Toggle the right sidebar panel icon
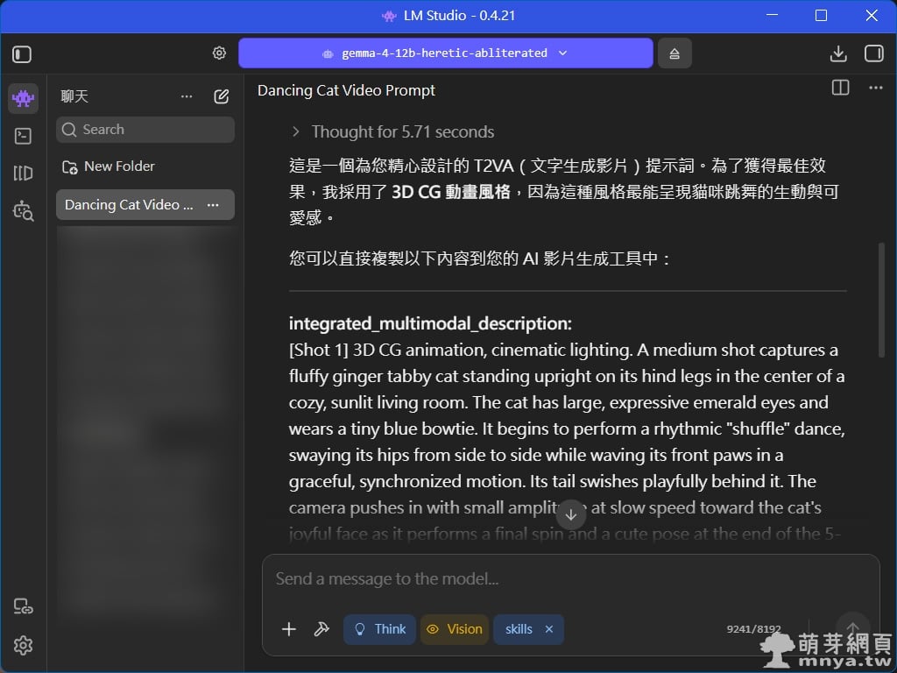Screen dimensions: 897x673 [x=873, y=53]
